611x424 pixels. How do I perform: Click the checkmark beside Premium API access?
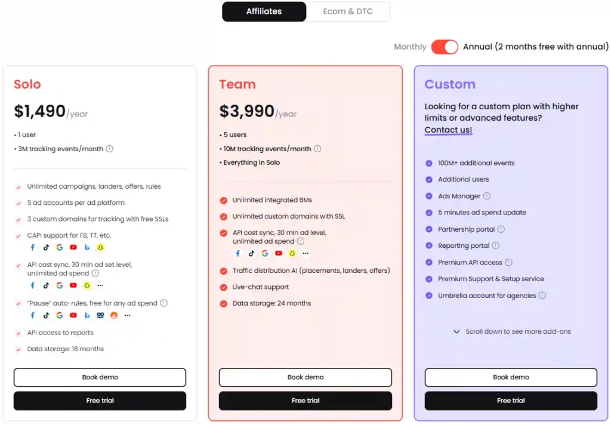429,262
